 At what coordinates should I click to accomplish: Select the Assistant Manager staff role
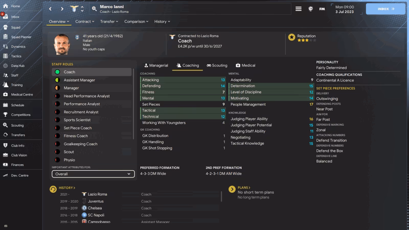92,80
